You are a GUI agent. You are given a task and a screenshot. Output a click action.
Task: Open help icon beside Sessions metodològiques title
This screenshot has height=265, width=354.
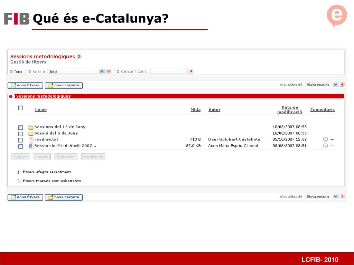tap(79, 57)
